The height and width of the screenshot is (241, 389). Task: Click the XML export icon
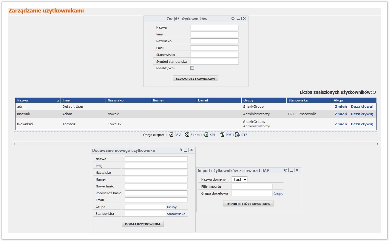206,135
